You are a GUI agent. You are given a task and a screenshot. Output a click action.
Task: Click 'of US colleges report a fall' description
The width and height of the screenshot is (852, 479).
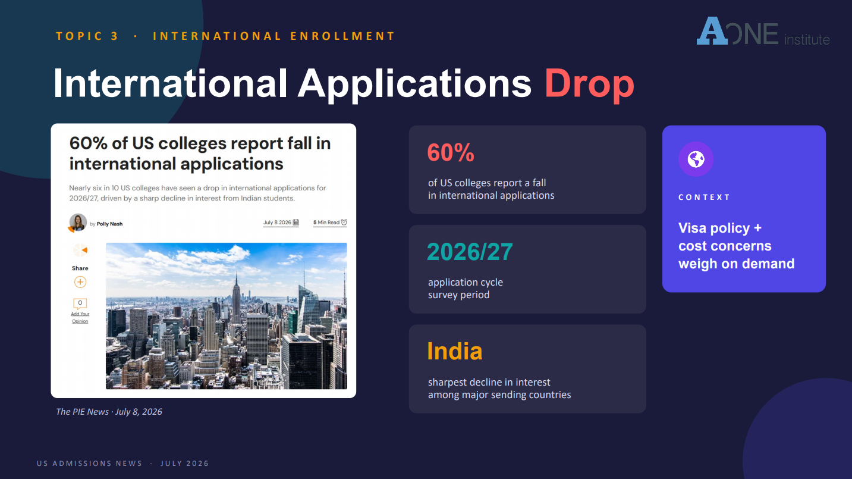tap(491, 189)
